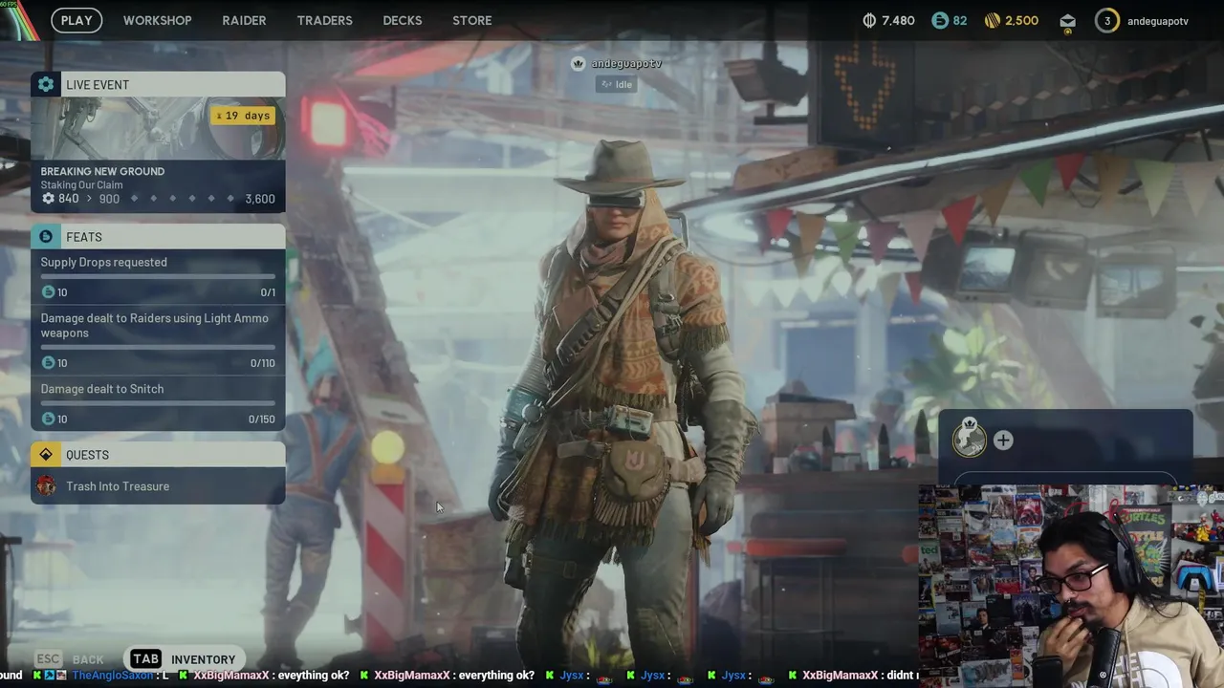1224x688 pixels.
Task: Open the PLAY tab
Action: (x=76, y=20)
